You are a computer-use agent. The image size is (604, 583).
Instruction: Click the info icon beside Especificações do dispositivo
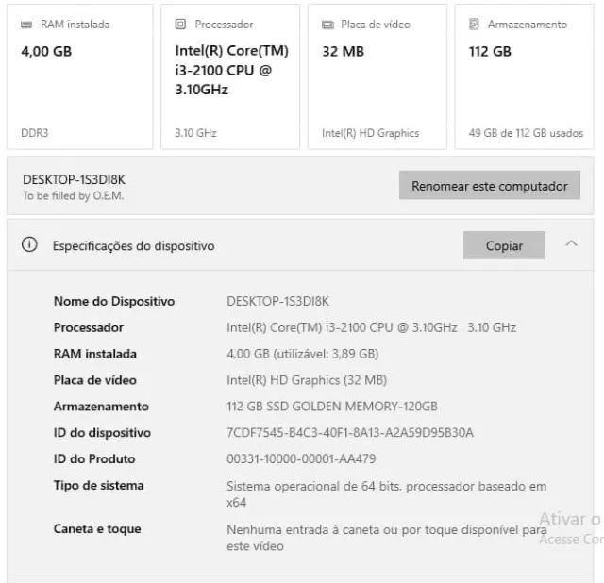pyautogui.click(x=29, y=245)
